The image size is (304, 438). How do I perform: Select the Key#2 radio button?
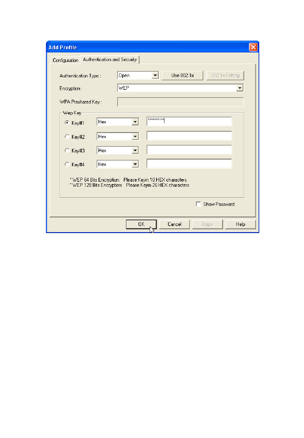(67, 137)
